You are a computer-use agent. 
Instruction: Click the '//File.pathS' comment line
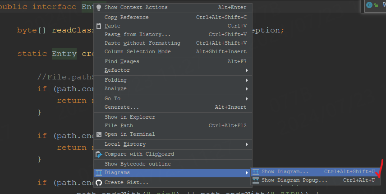[x=65, y=77]
